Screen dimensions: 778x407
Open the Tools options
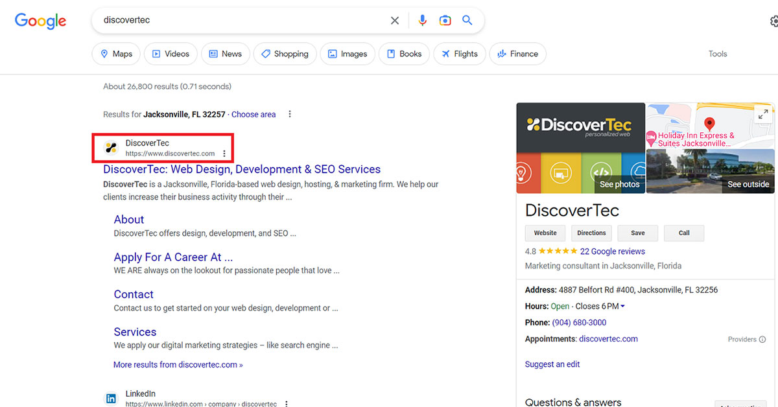pos(718,54)
